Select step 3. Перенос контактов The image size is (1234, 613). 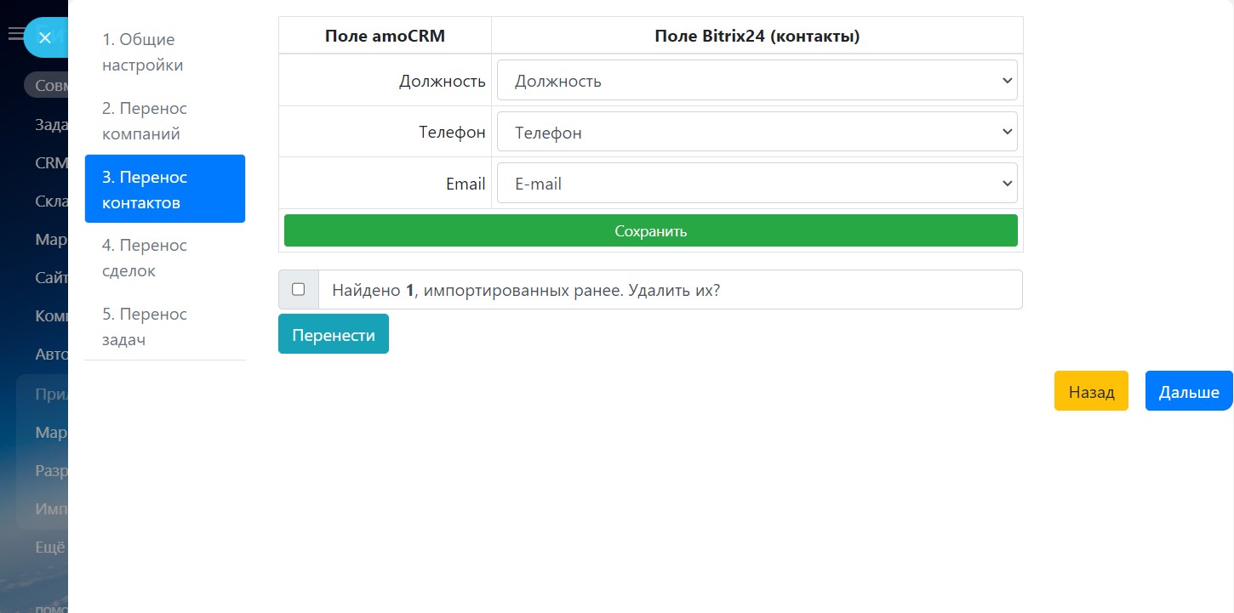point(165,189)
